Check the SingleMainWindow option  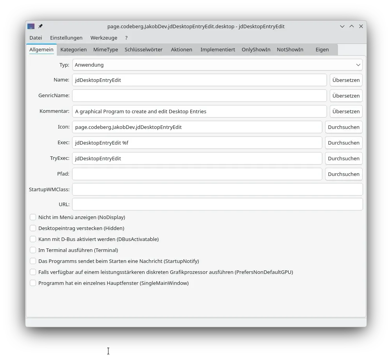coord(33,283)
